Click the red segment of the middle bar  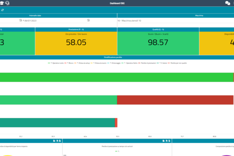coord(175,100)
